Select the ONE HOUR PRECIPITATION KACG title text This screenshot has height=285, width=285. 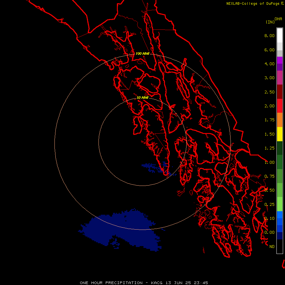tap(144, 283)
